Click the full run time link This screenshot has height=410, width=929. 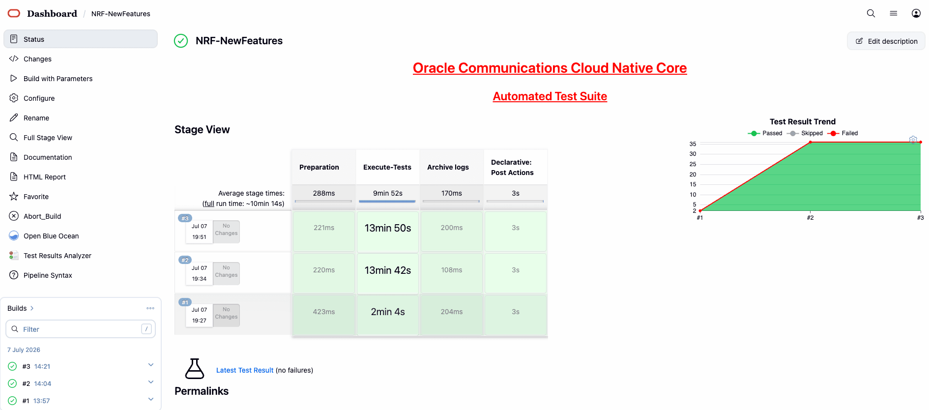(x=209, y=204)
